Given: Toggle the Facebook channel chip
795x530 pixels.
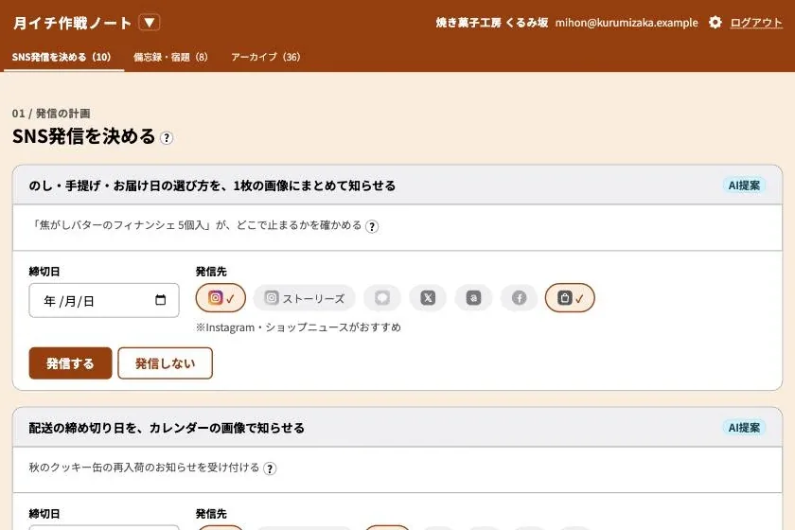Looking at the screenshot, I should point(520,298).
